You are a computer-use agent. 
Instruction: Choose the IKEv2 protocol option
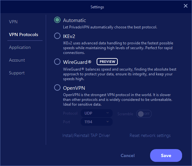pyautogui.click(x=57, y=36)
